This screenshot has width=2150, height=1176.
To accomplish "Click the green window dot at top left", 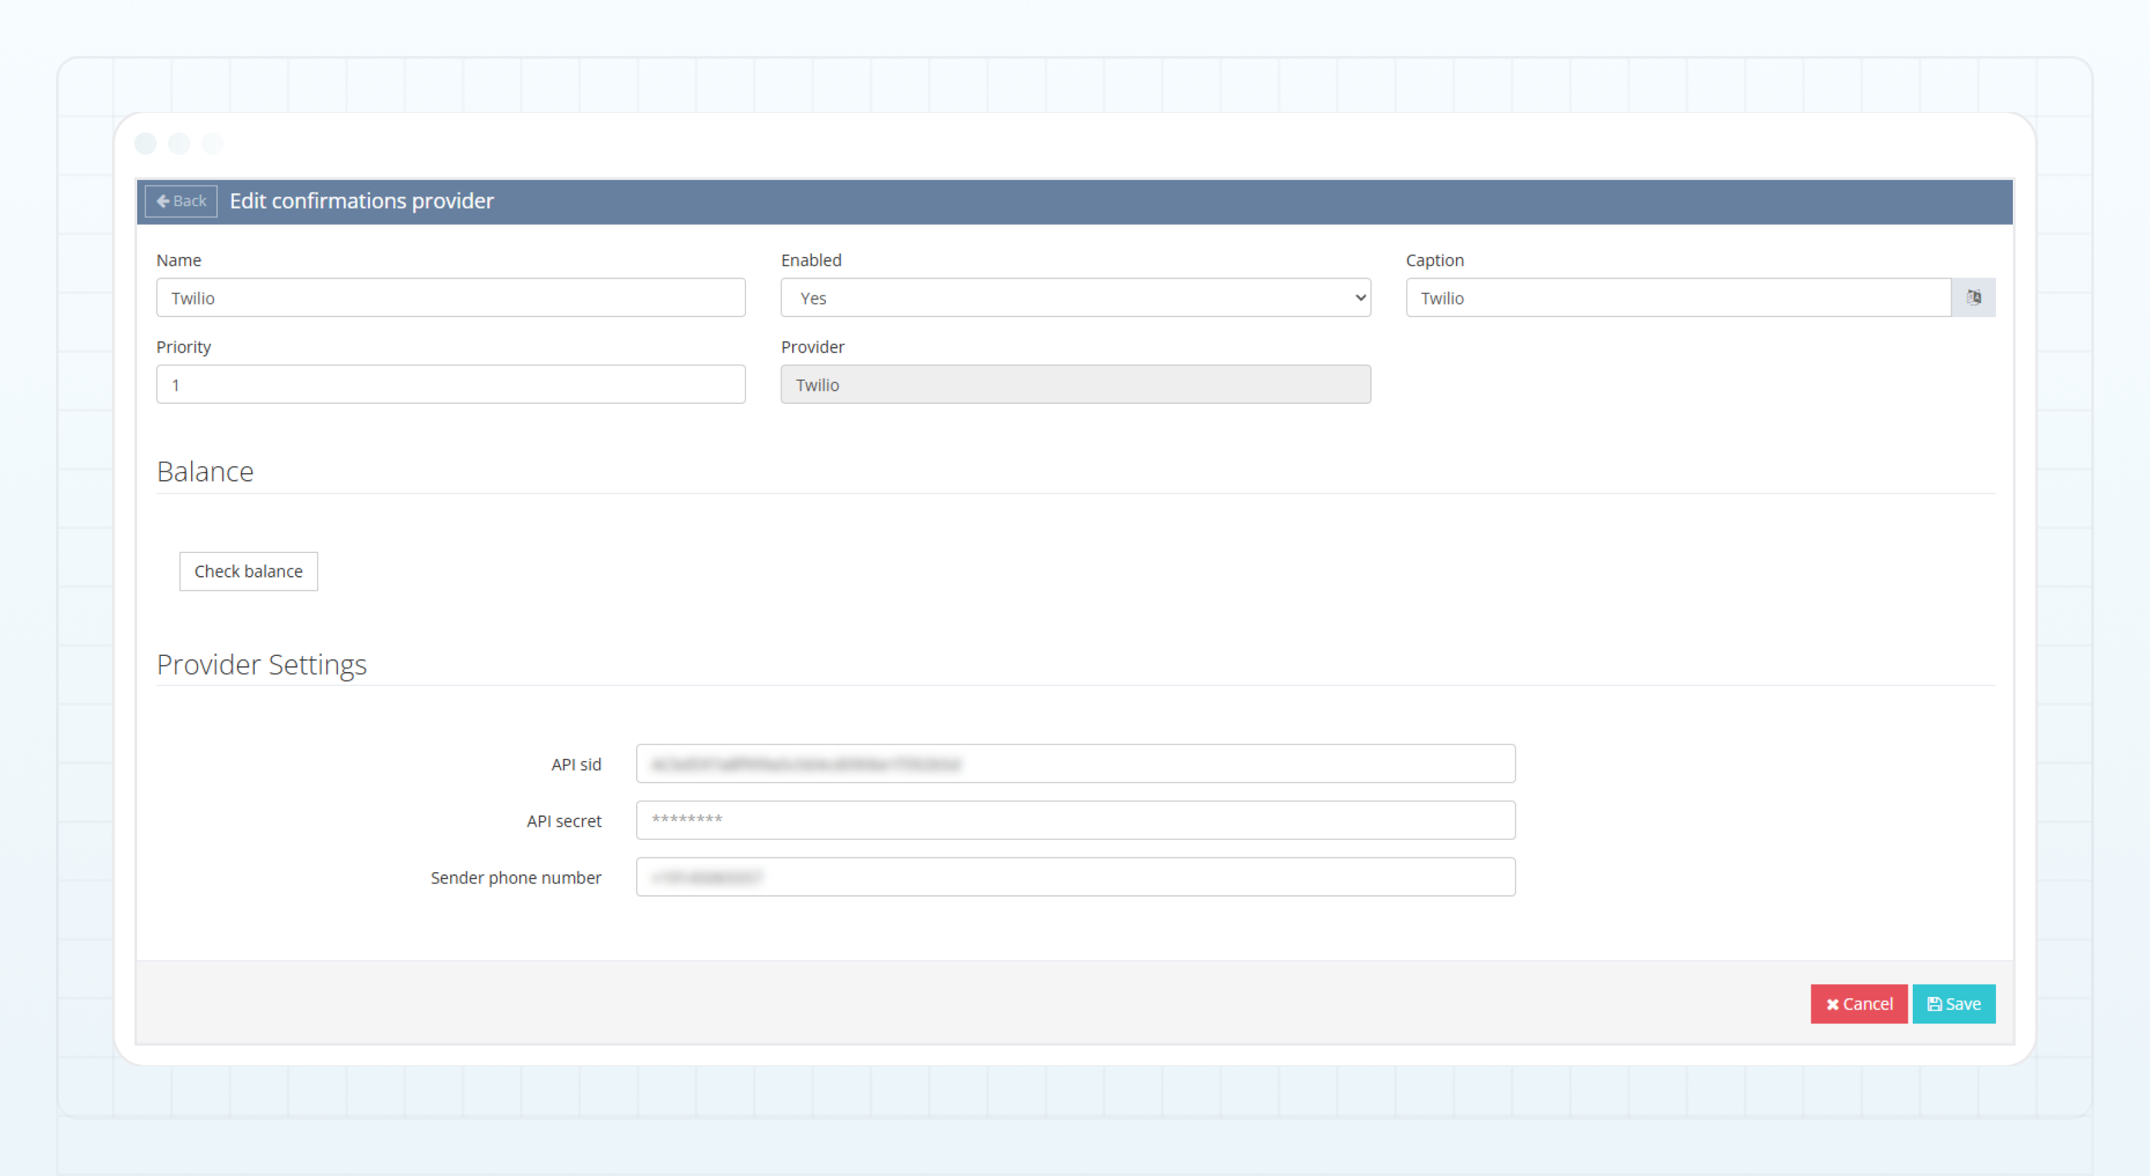I will tap(213, 143).
